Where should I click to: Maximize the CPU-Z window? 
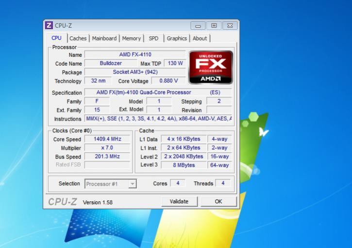click(214, 26)
